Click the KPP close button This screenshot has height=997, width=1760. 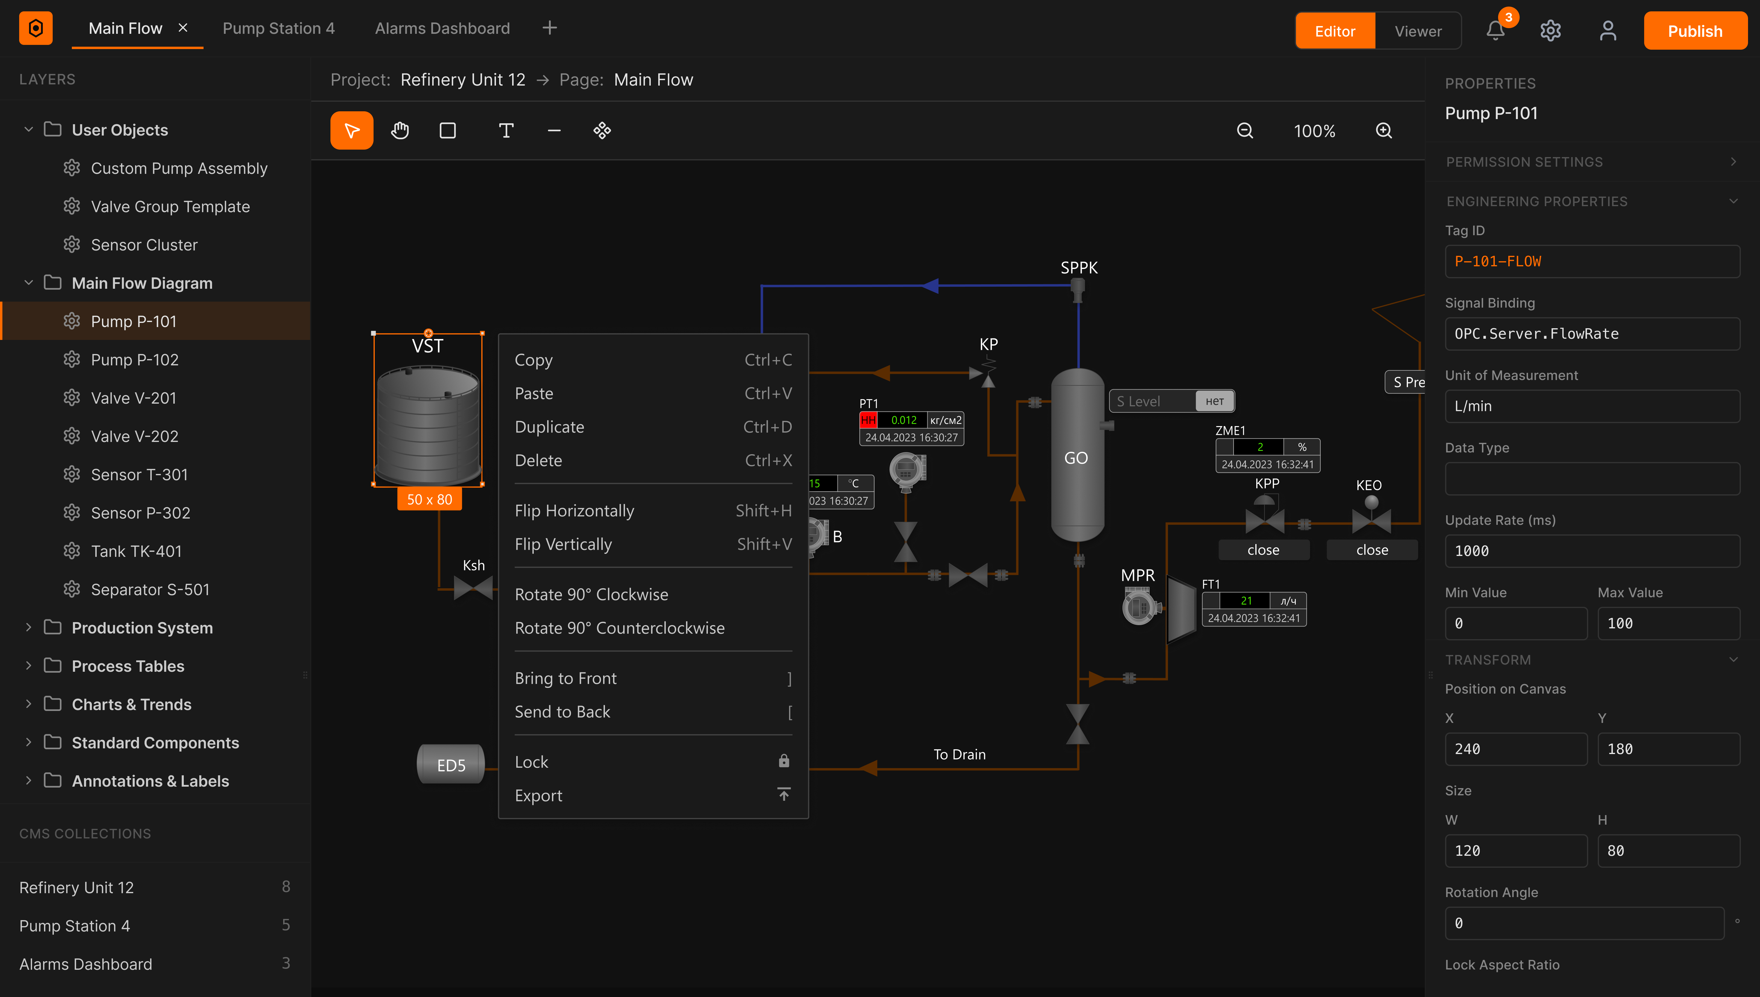tap(1263, 550)
